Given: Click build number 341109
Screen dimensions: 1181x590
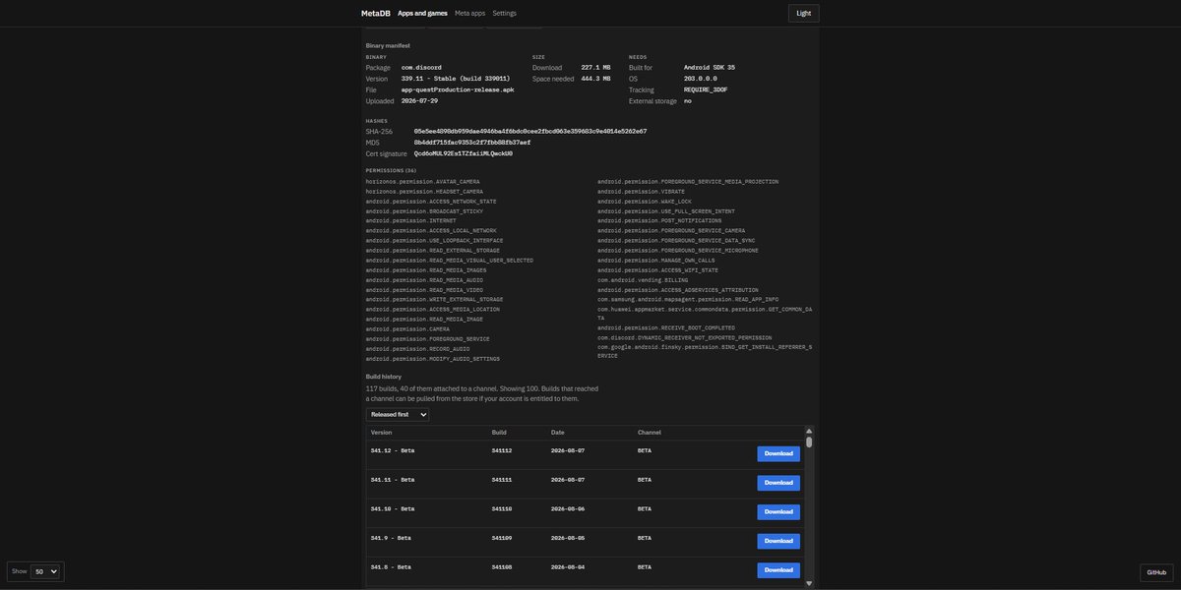Looking at the screenshot, I should [502, 538].
